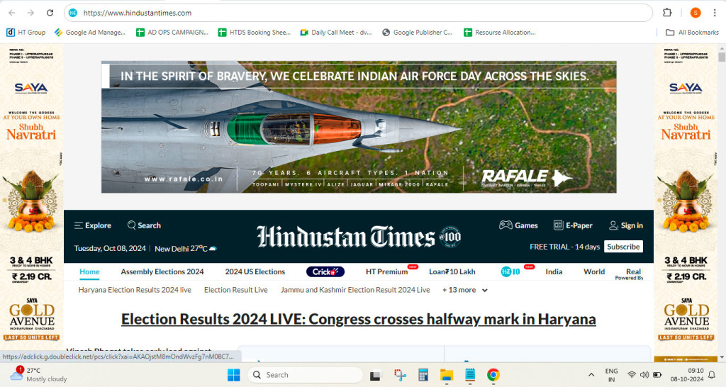
Task: Open Google Ad Manager bookmark
Action: click(x=90, y=33)
